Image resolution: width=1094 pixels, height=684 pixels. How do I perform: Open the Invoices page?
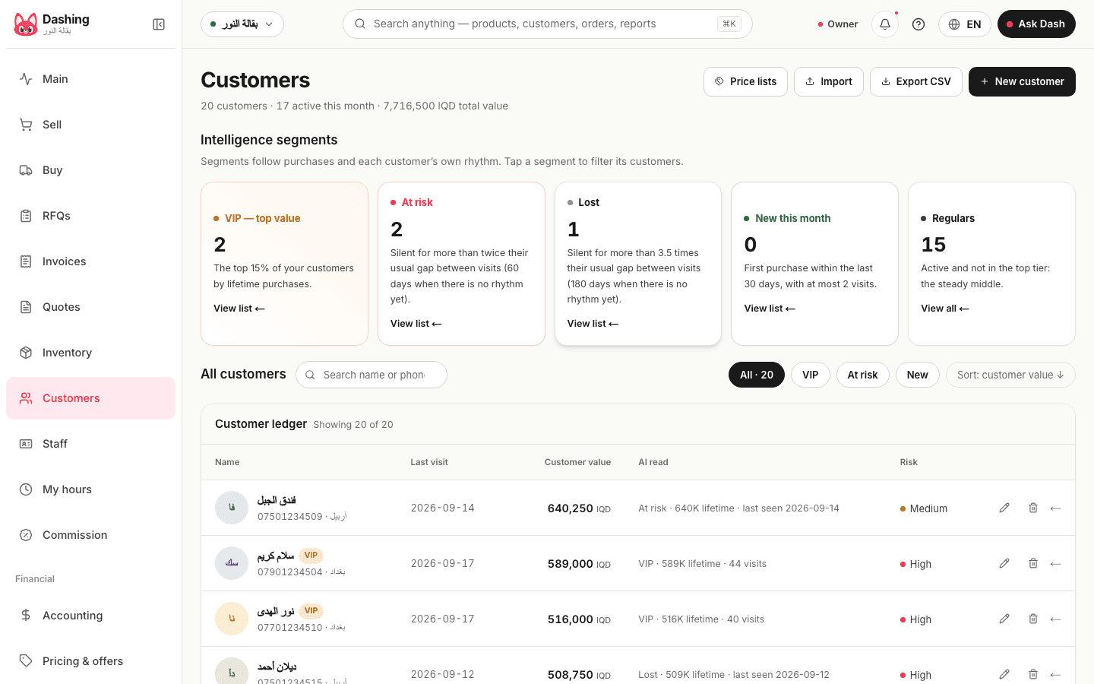(90, 261)
